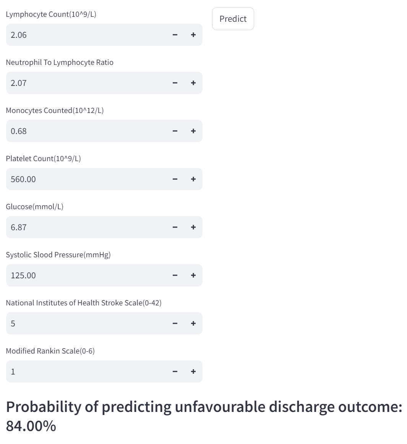Increase the Lymphocyte Count value
Screen dimensions: 407x444
[193, 35]
